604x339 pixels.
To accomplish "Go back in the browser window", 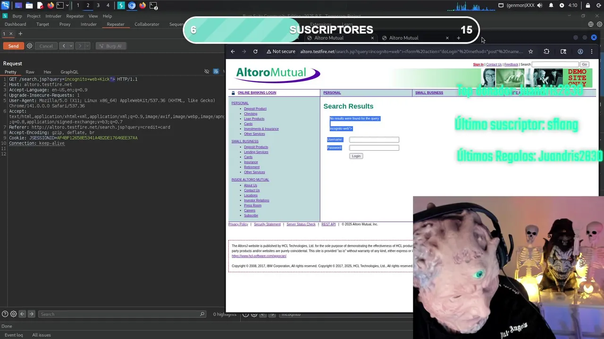I will point(233,51).
